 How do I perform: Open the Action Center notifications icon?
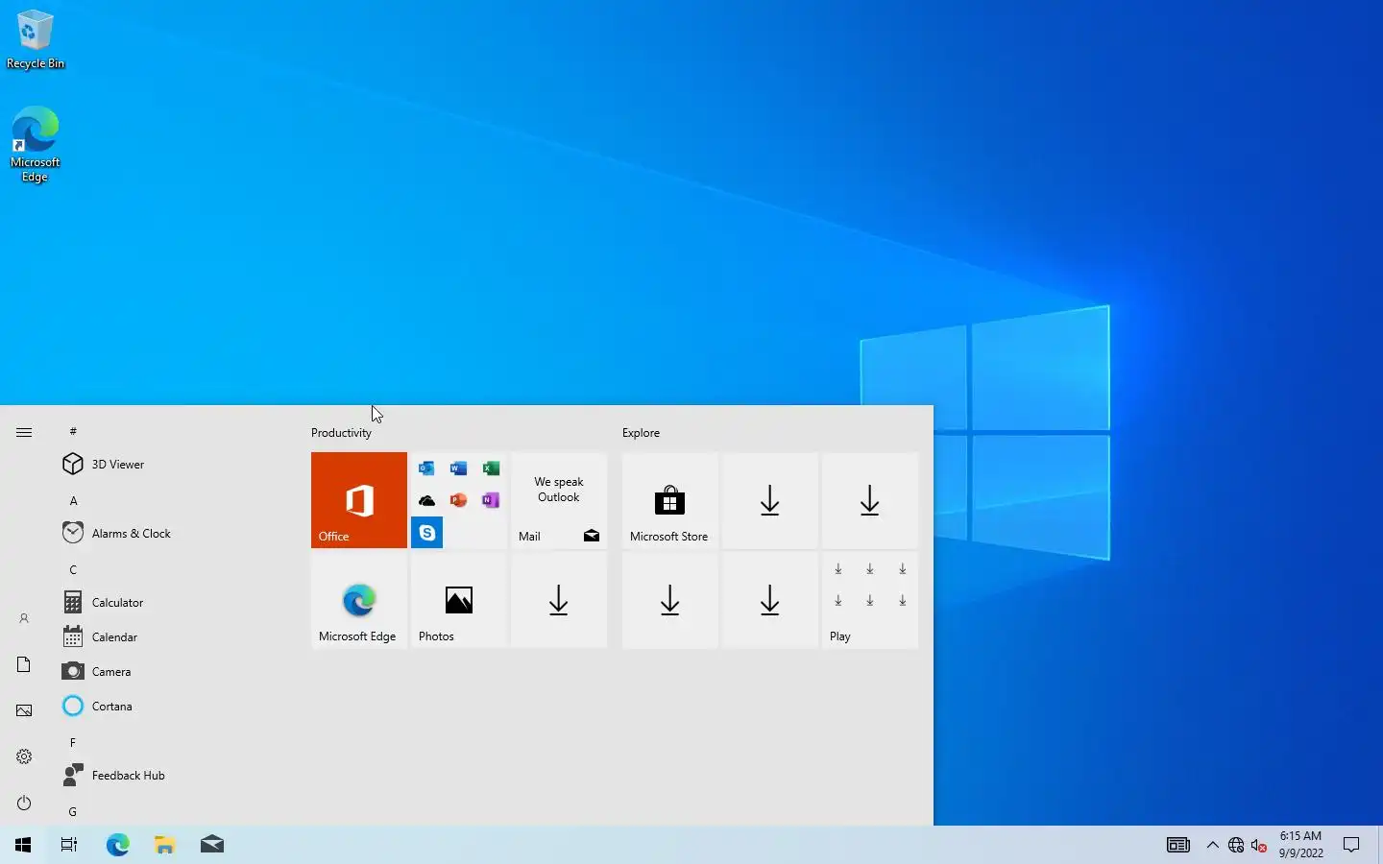pos(1351,845)
